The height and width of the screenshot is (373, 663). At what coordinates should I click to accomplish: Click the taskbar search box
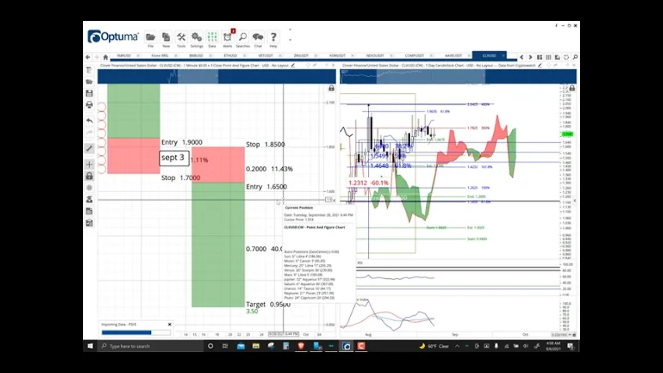(150, 346)
